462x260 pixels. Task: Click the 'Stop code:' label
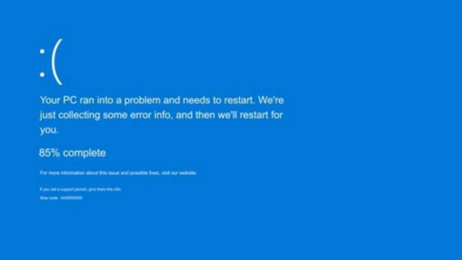point(49,198)
